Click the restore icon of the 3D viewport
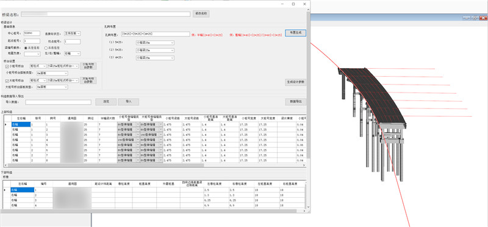The width and height of the screenshot is (488, 227). [x=475, y=18]
